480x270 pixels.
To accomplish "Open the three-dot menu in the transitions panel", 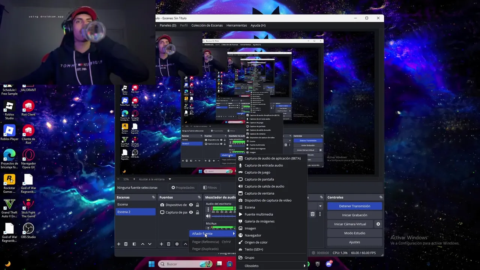I will tap(320, 214).
